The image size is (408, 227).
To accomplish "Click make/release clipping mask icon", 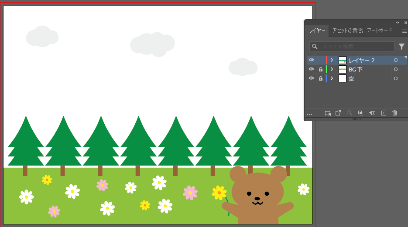I will coord(360,113).
